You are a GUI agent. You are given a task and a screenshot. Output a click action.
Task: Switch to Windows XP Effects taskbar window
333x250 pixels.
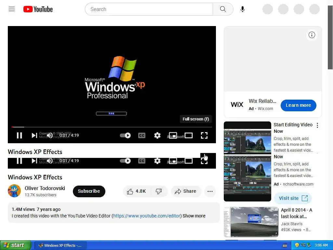click(60, 245)
